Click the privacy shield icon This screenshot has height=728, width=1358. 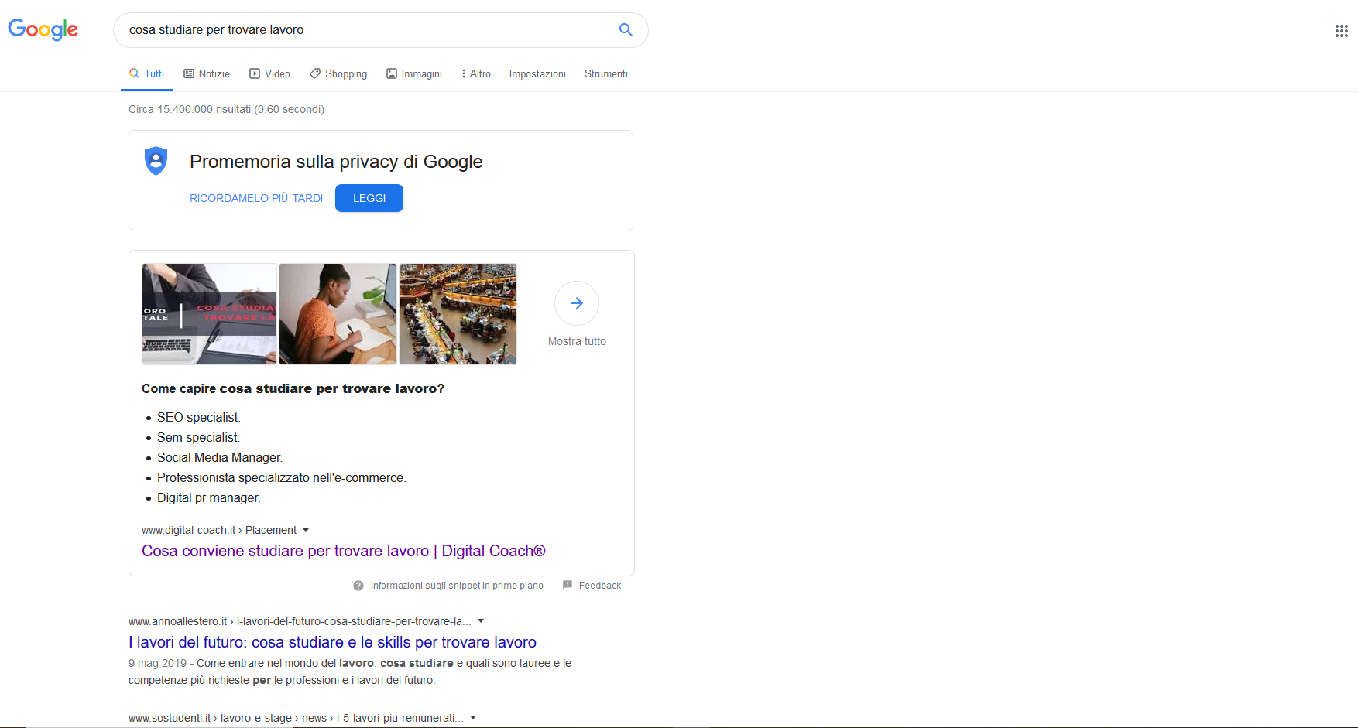[156, 161]
